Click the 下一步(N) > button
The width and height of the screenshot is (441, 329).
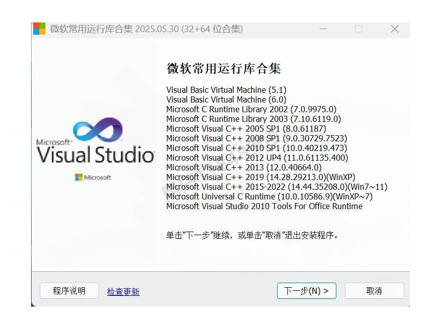(307, 291)
